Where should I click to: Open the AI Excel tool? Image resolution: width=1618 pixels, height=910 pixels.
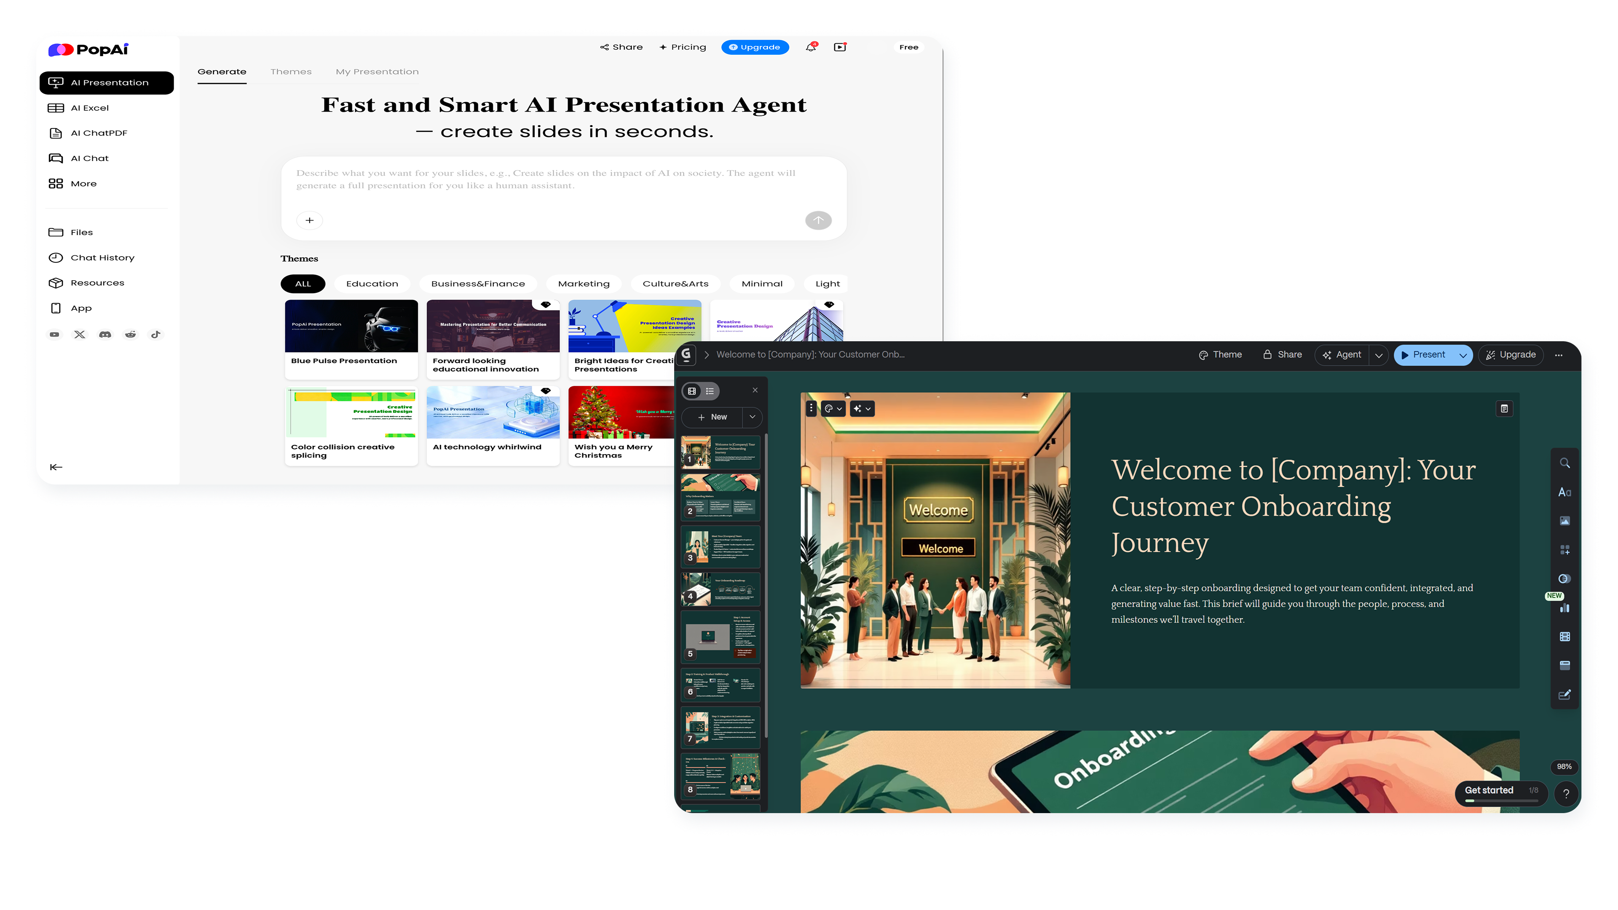pos(89,108)
